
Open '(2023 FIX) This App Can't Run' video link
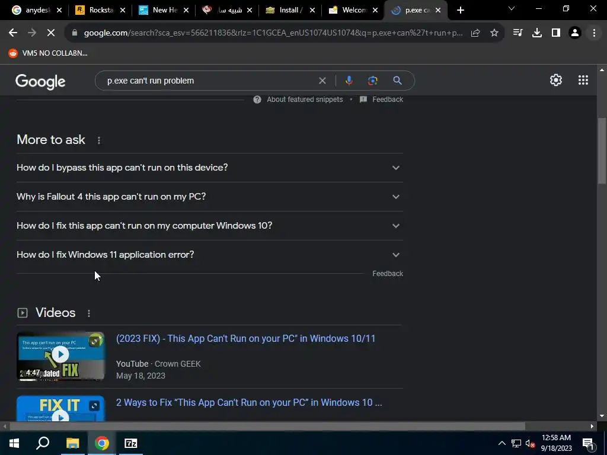246,338
